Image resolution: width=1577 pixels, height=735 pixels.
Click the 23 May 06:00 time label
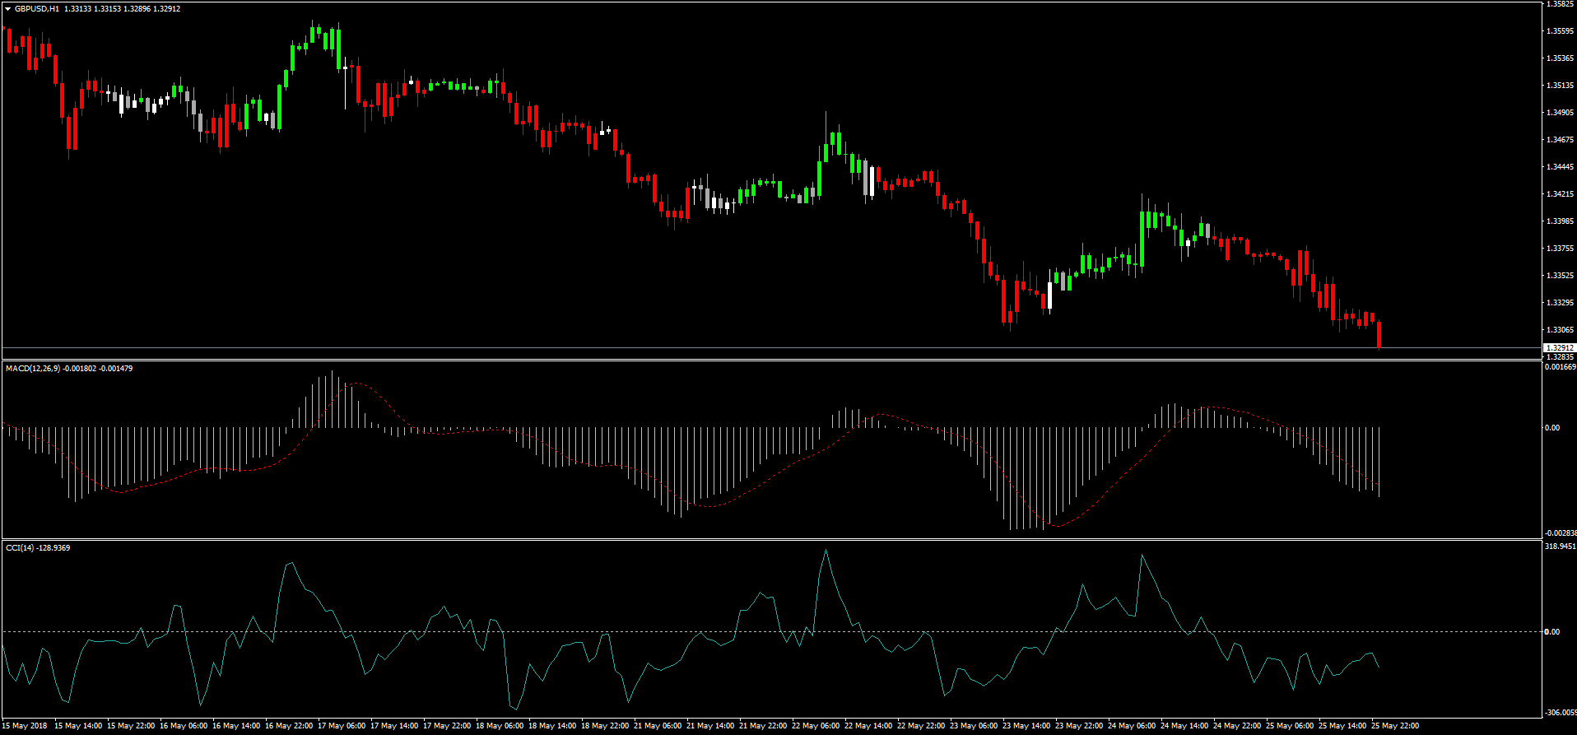pos(974,726)
